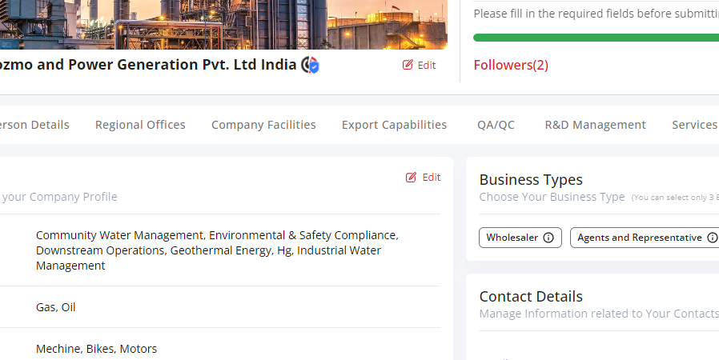Open the R&D Management tab
This screenshot has height=360, width=719.
[x=595, y=125]
